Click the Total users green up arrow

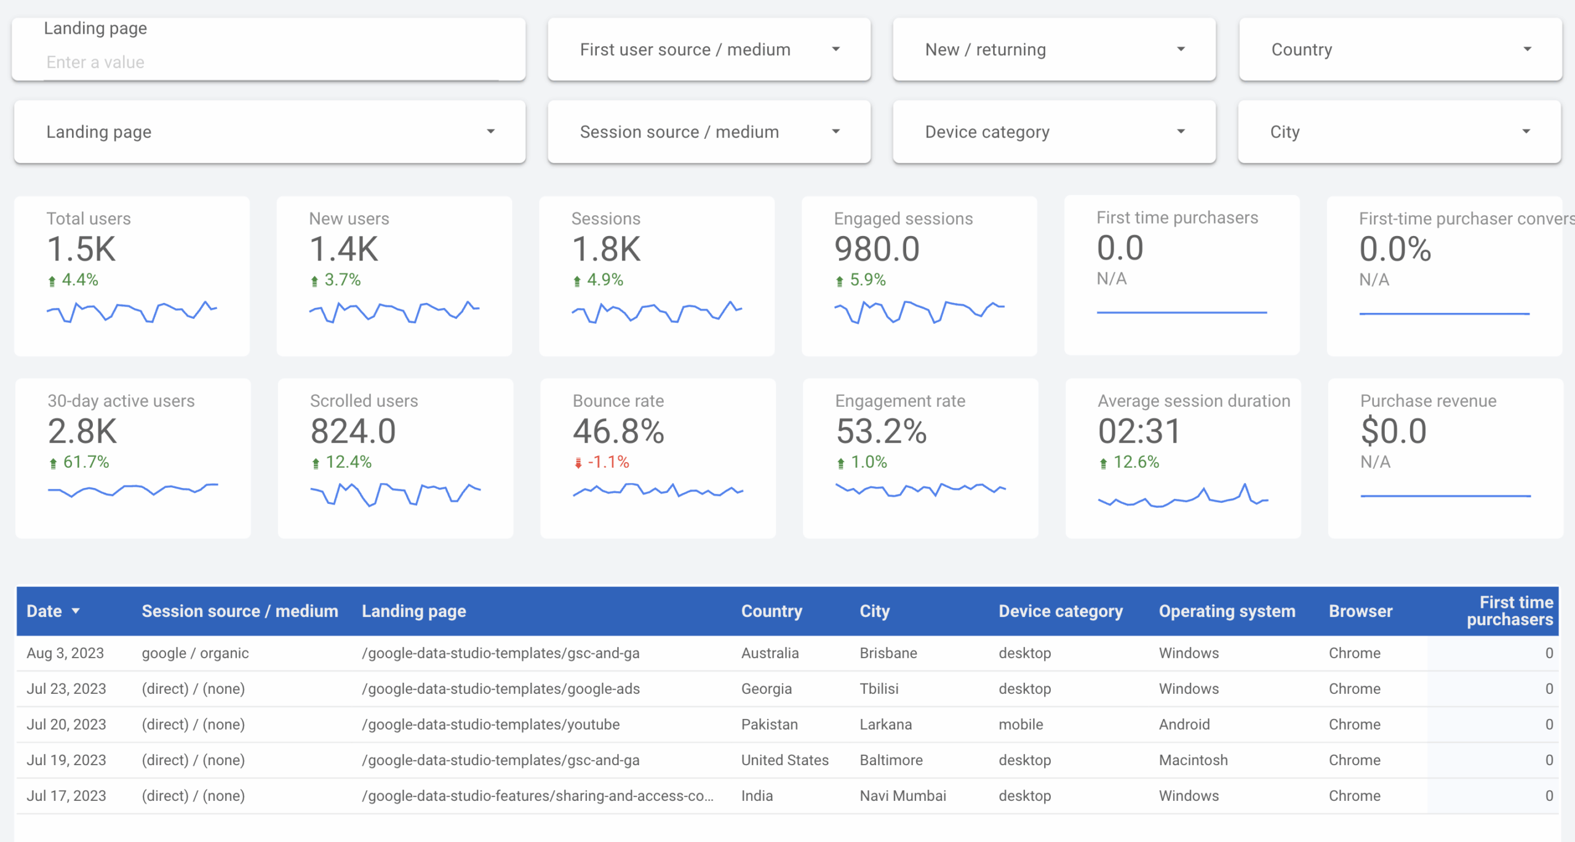pyautogui.click(x=52, y=281)
